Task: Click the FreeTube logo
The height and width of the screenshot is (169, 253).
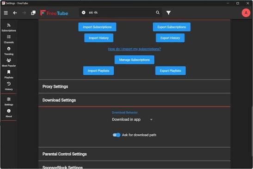Action: pyautogui.click(x=54, y=13)
